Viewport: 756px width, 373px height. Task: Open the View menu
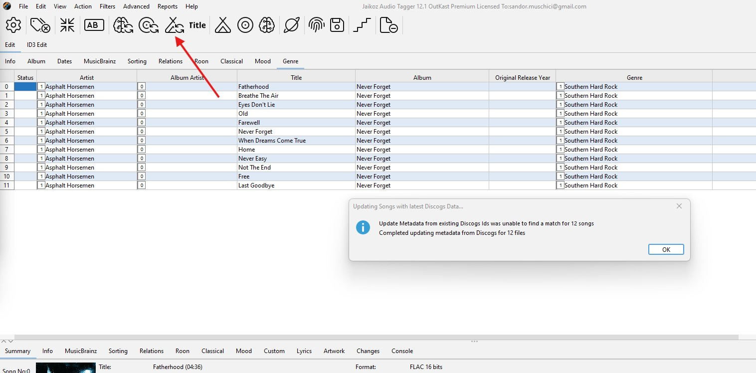[60, 6]
